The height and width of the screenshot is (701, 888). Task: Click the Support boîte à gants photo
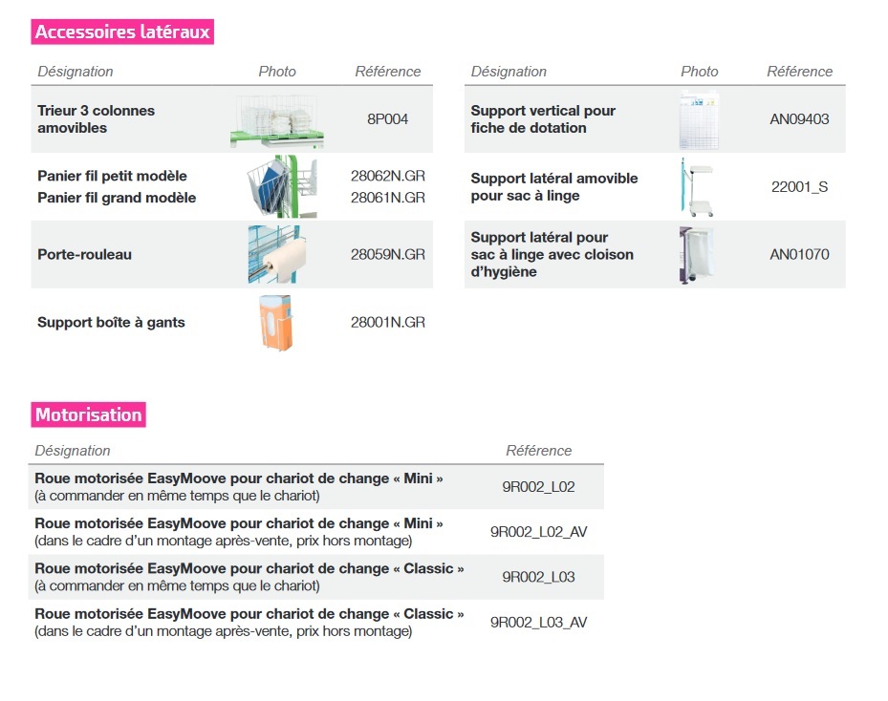point(277,323)
